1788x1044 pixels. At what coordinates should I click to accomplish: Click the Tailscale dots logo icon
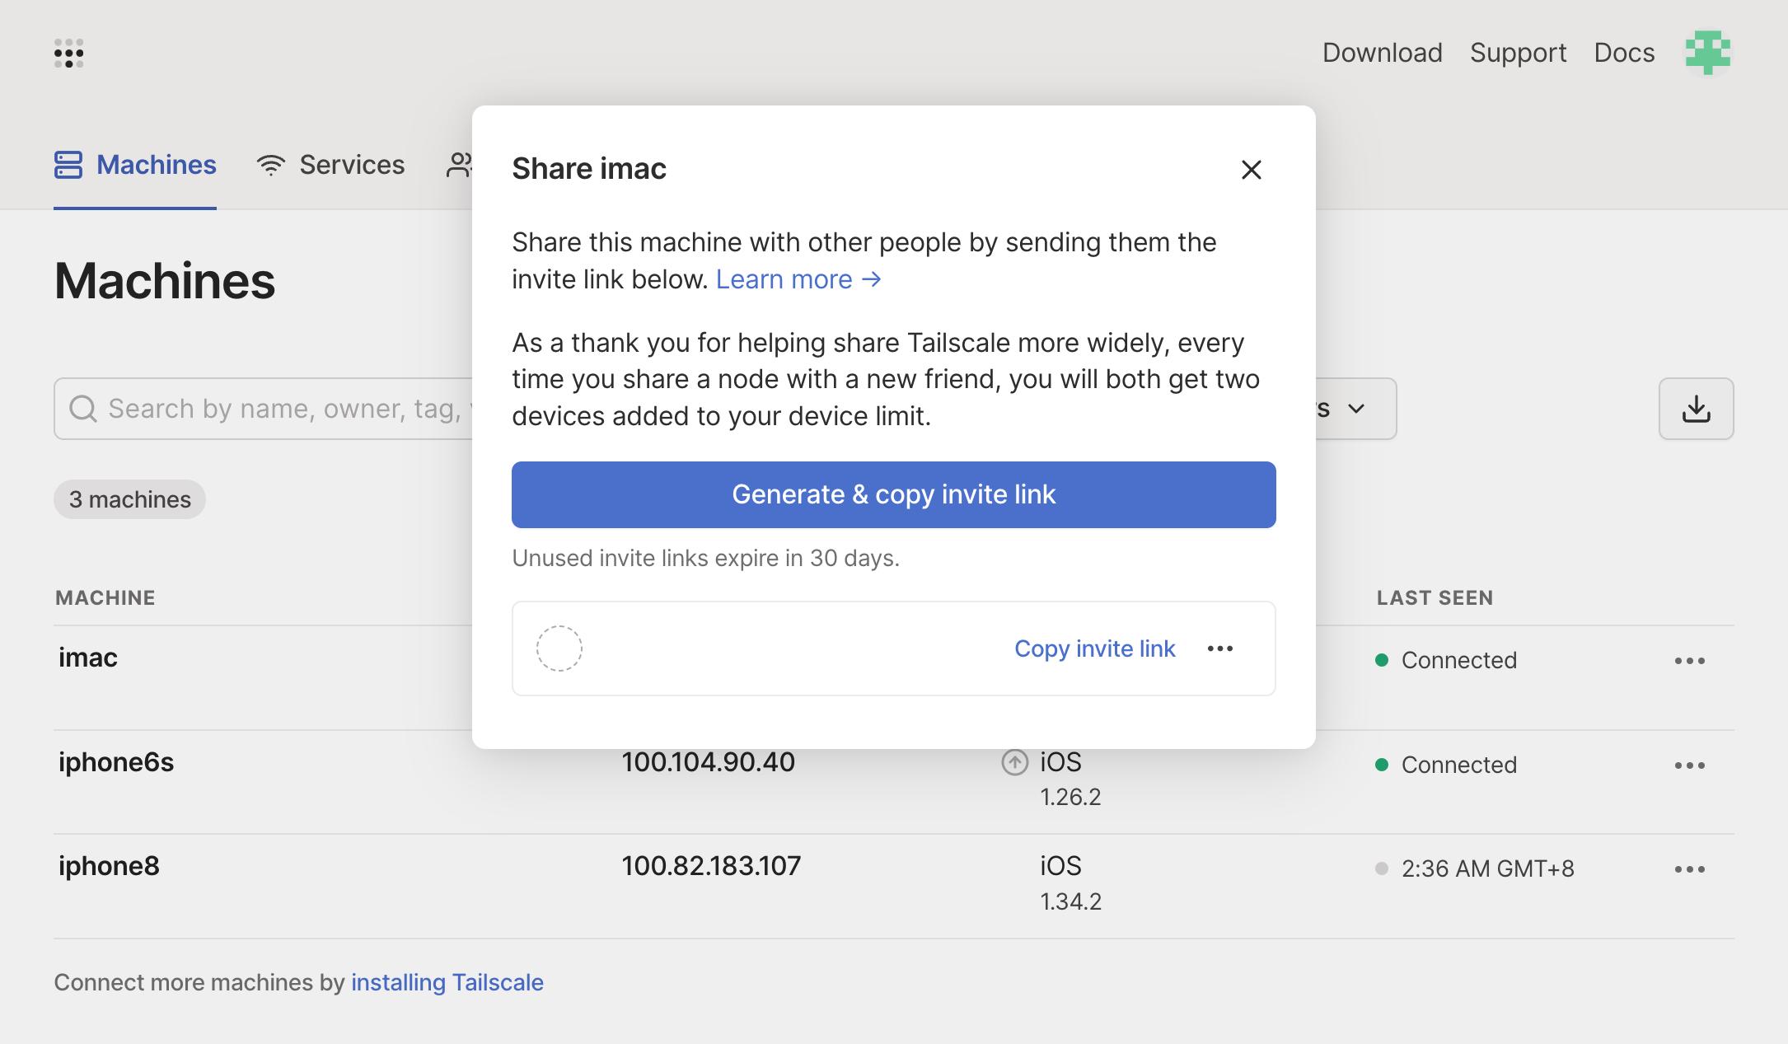(69, 54)
